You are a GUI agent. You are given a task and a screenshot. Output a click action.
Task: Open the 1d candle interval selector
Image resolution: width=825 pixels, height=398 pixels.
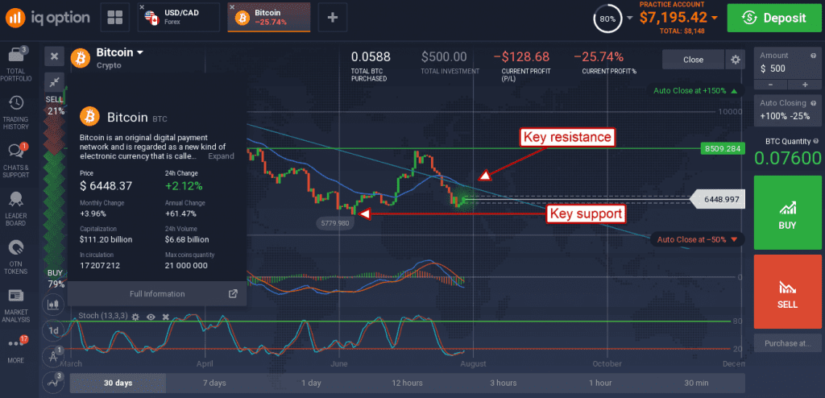pos(53,330)
